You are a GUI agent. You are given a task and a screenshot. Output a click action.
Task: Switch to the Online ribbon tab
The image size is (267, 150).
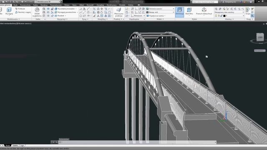[131, 5]
